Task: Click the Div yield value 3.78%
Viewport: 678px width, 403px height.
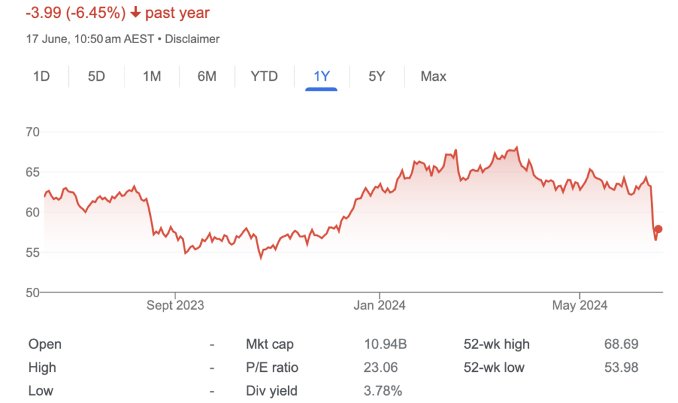Action: [383, 391]
